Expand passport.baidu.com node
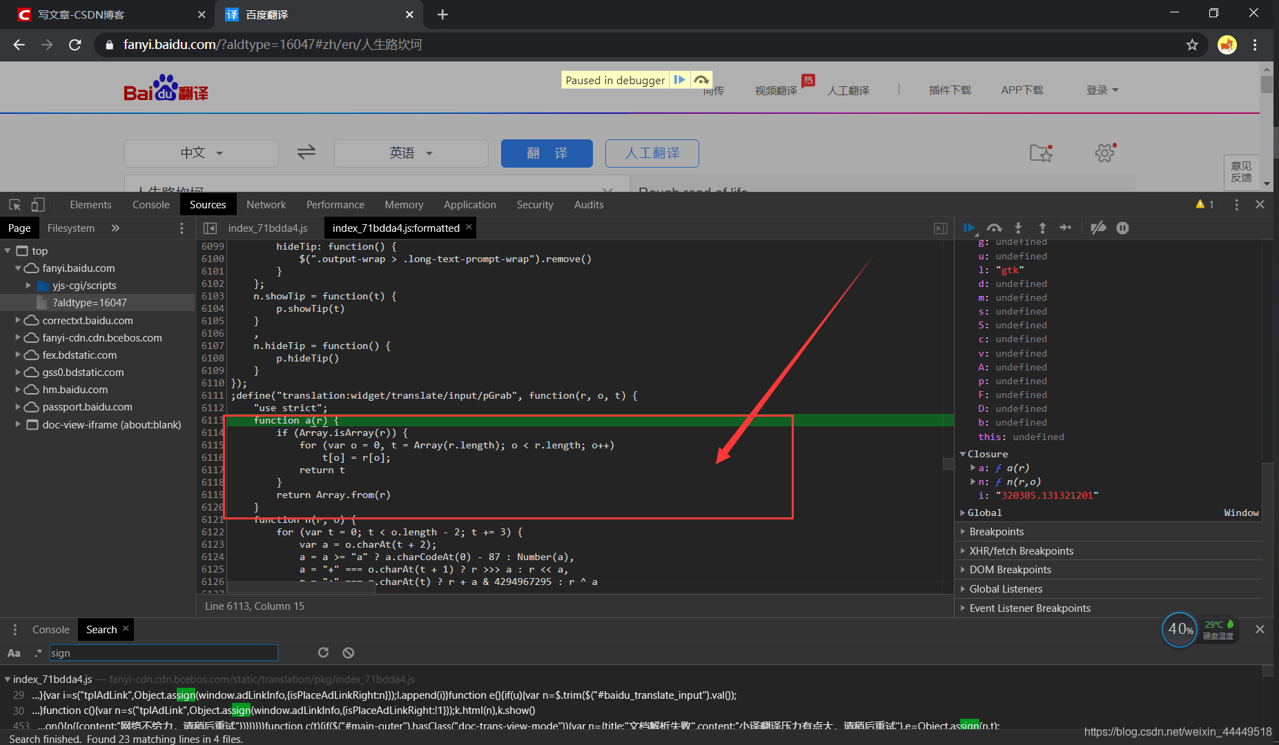 18,407
